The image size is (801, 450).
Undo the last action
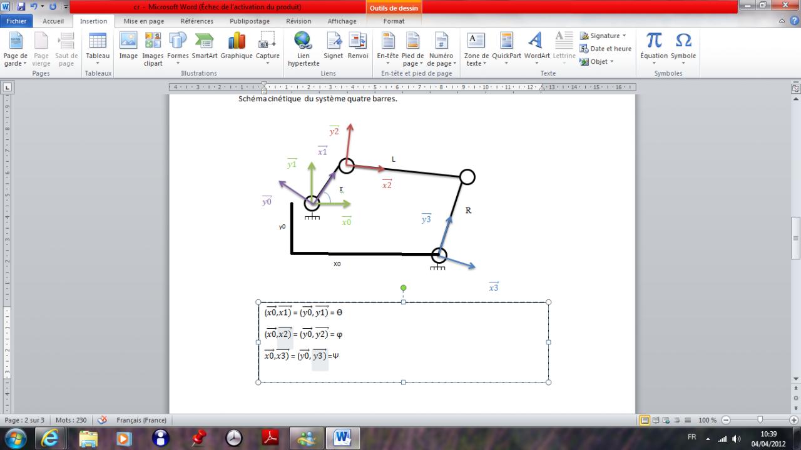click(33, 7)
